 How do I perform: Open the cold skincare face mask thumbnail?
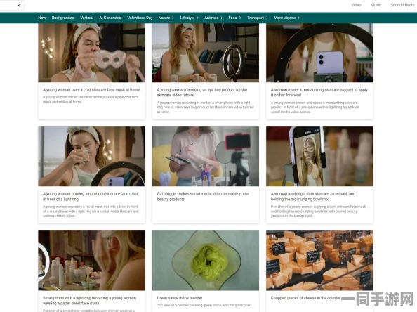91,53
